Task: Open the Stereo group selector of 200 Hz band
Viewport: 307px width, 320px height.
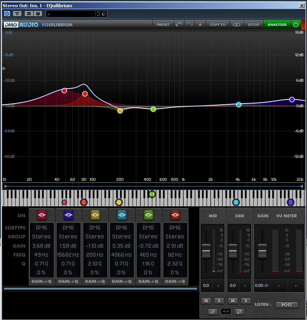Action: click(x=95, y=237)
